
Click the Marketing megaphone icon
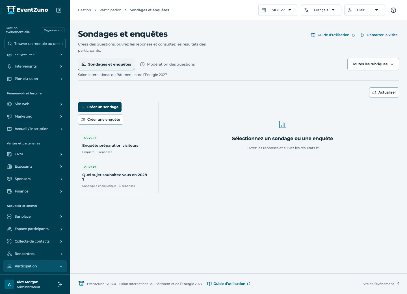pyautogui.click(x=9, y=116)
